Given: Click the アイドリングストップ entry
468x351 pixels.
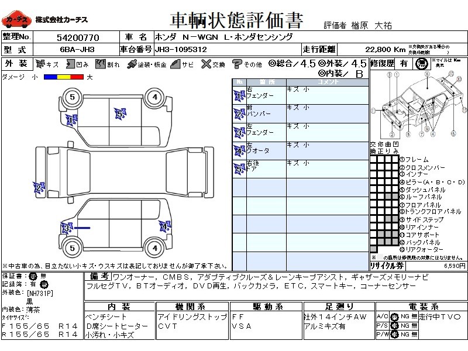Looking at the screenshot, I should coord(192,316).
